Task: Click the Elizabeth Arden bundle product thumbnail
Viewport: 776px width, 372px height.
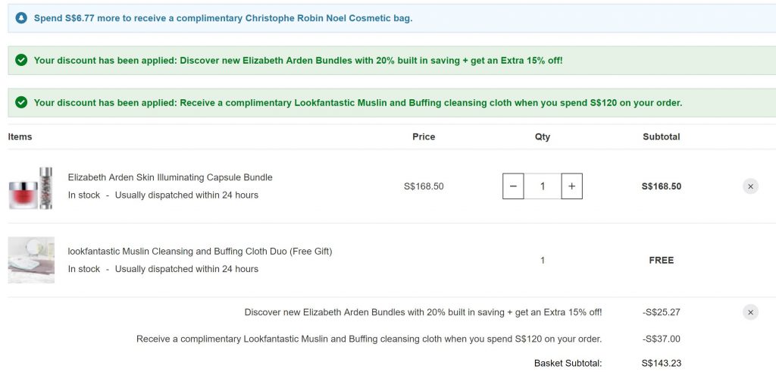Action: [31, 187]
